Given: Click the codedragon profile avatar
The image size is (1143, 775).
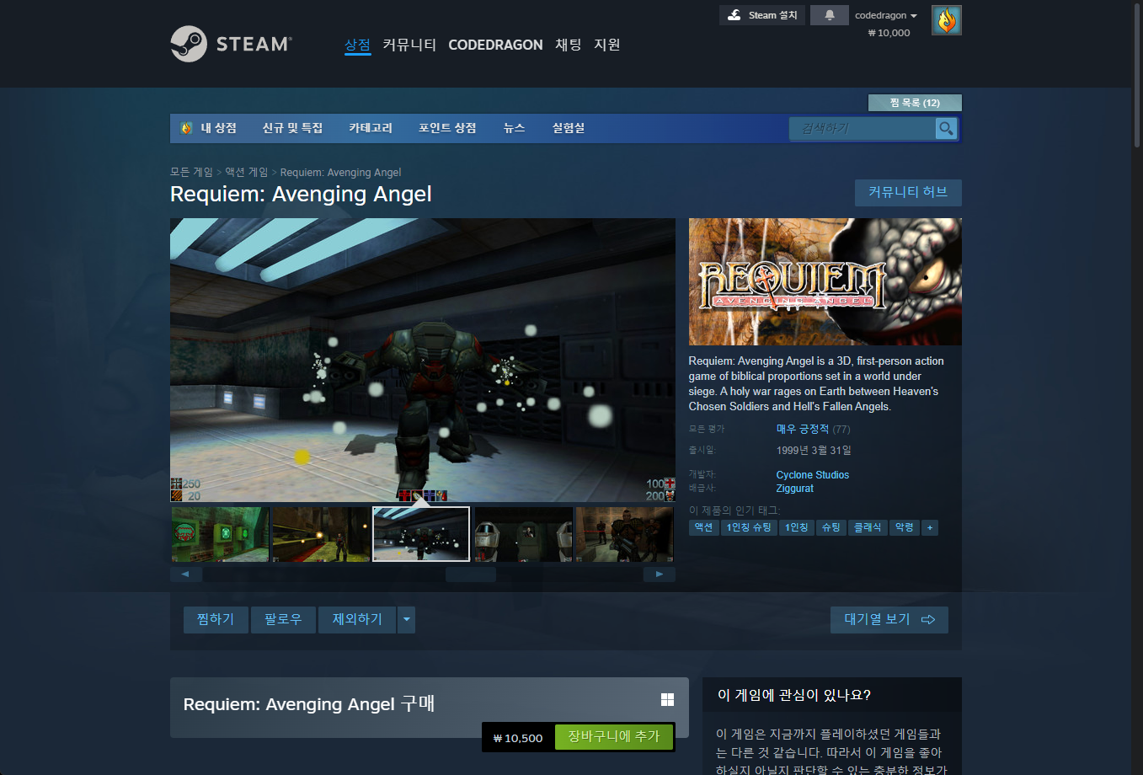Looking at the screenshot, I should pos(946,20).
